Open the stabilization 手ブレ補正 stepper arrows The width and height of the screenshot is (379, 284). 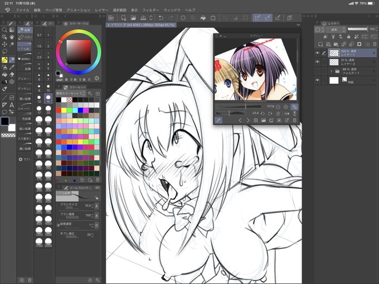tap(93, 235)
